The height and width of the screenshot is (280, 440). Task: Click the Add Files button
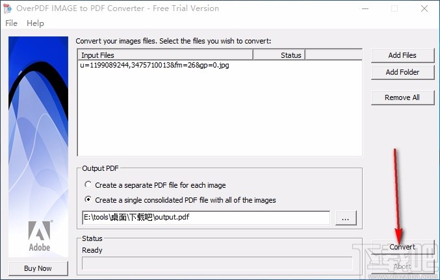coord(402,55)
